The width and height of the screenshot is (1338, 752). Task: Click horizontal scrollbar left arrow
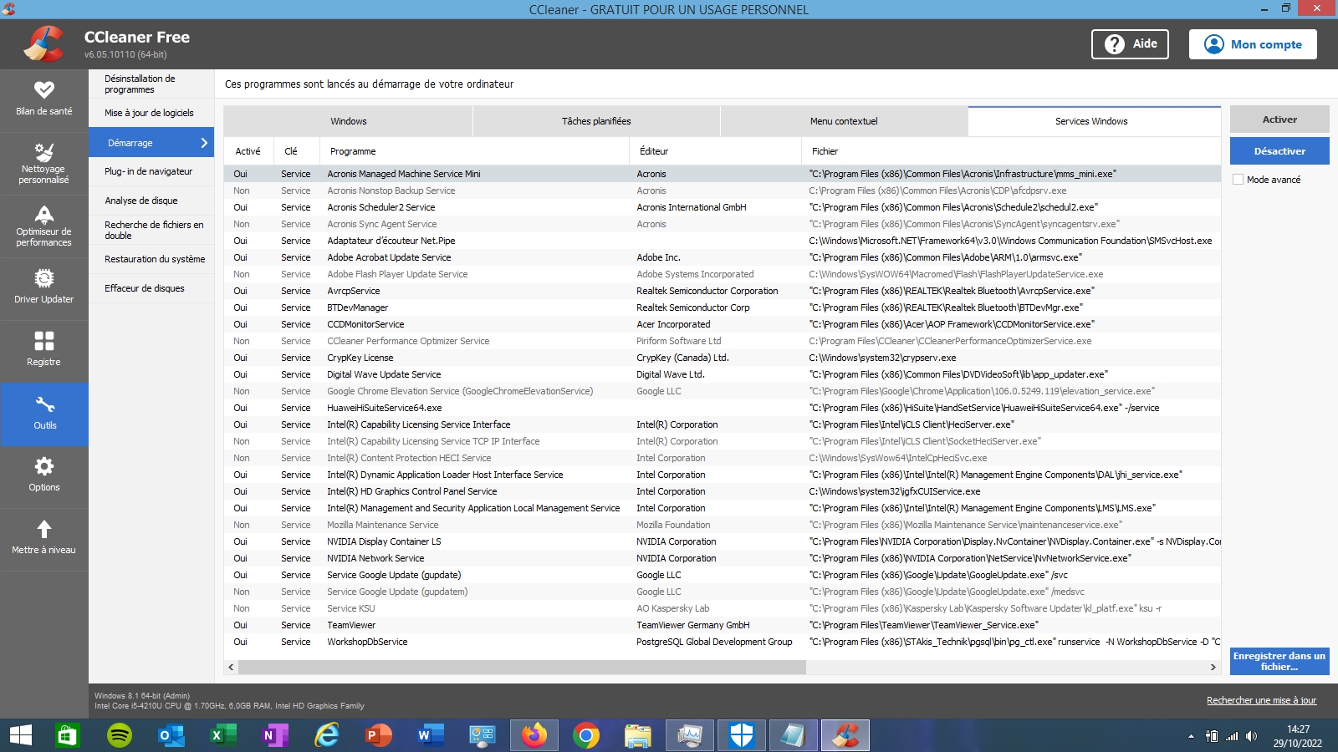[232, 667]
